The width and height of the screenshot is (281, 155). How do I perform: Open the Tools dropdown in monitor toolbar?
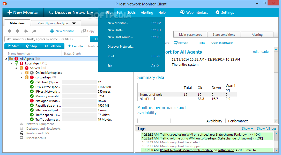tap(93, 46)
